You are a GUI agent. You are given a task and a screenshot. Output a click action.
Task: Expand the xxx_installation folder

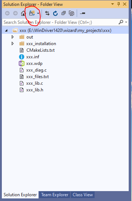coord(12,44)
